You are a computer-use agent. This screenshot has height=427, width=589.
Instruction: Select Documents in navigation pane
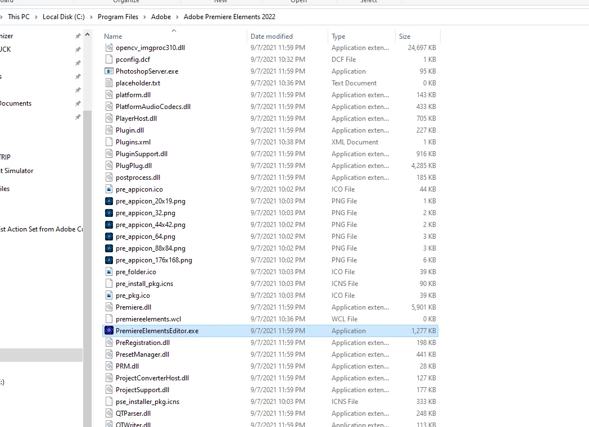click(16, 103)
